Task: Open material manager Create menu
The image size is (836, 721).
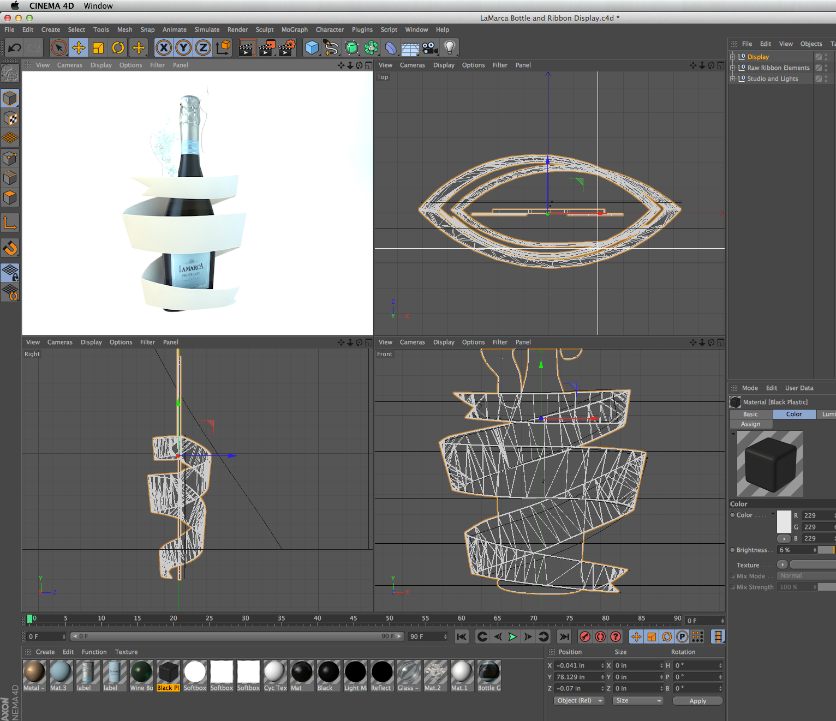Action: point(45,652)
